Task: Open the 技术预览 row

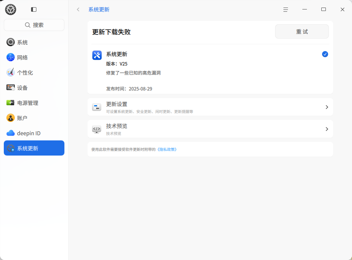Action: [x=210, y=129]
